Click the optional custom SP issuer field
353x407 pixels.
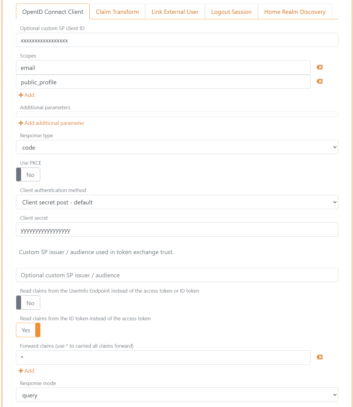click(x=177, y=275)
